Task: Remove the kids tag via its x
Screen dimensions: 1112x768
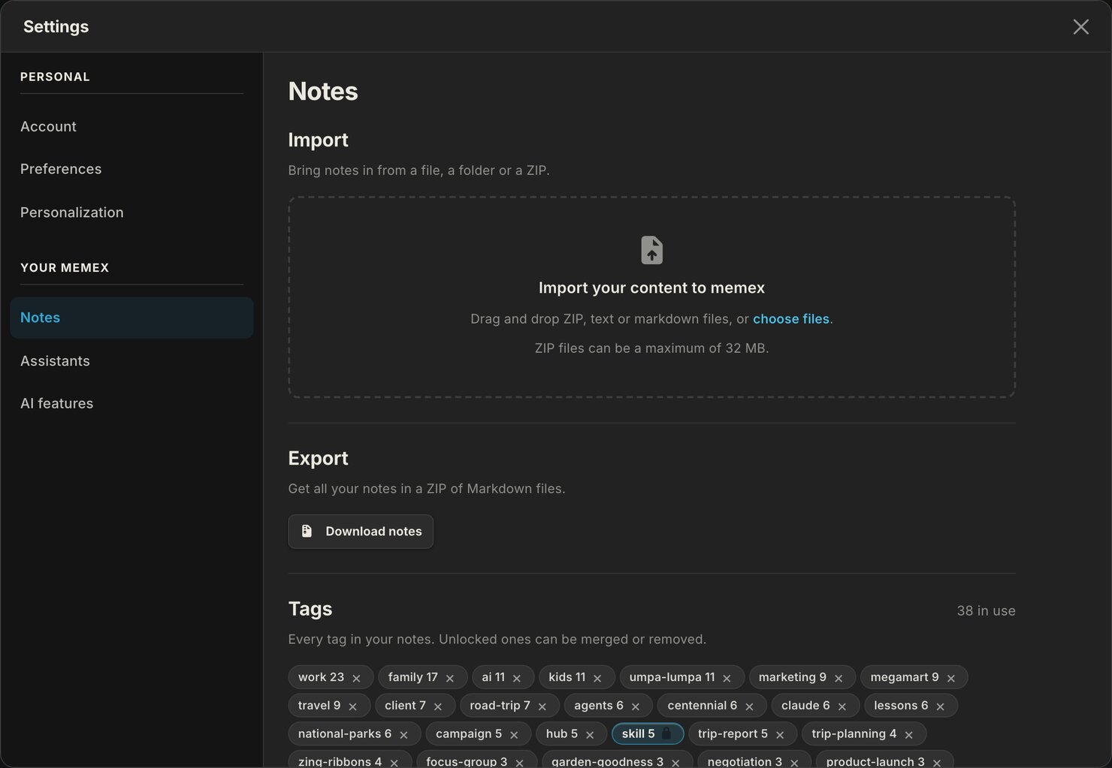Action: [597, 678]
